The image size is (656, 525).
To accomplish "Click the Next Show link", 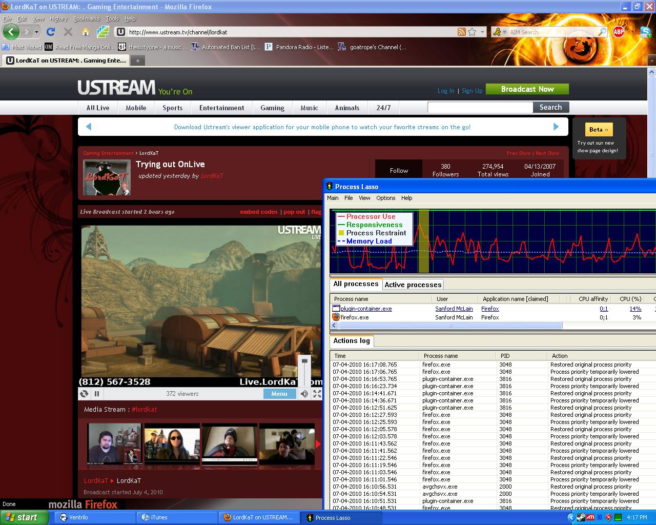I will point(547,153).
